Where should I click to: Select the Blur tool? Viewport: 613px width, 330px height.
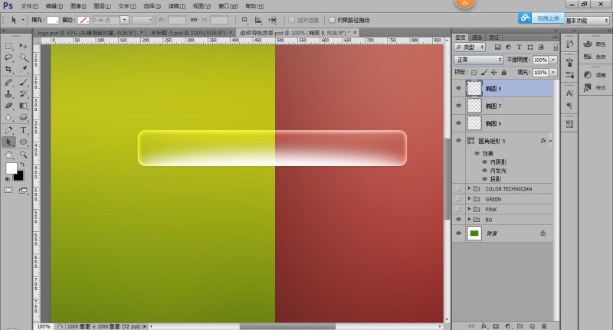8,118
